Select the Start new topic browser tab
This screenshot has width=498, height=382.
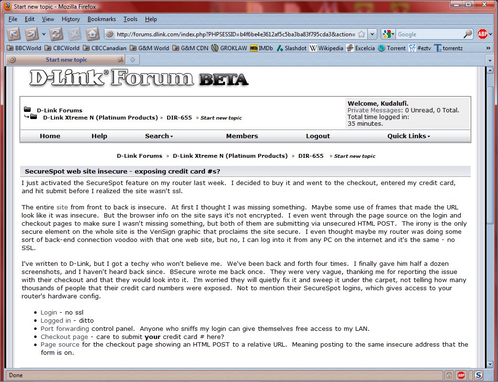(x=66, y=60)
